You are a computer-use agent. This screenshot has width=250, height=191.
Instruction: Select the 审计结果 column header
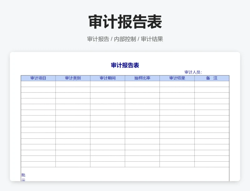(x=177, y=78)
